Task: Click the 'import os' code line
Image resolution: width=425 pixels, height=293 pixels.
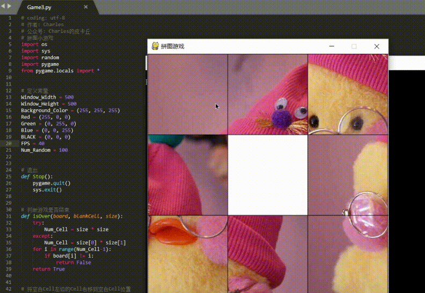Action: 34,44
